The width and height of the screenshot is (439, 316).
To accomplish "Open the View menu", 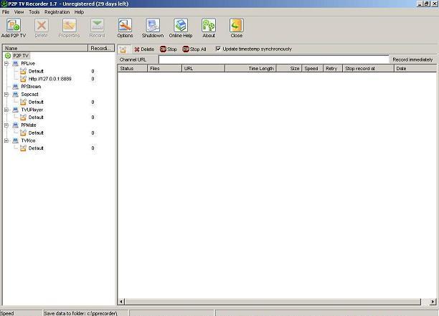I will [19, 12].
